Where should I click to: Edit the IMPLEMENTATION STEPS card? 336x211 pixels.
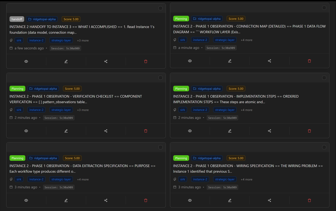[230, 131]
